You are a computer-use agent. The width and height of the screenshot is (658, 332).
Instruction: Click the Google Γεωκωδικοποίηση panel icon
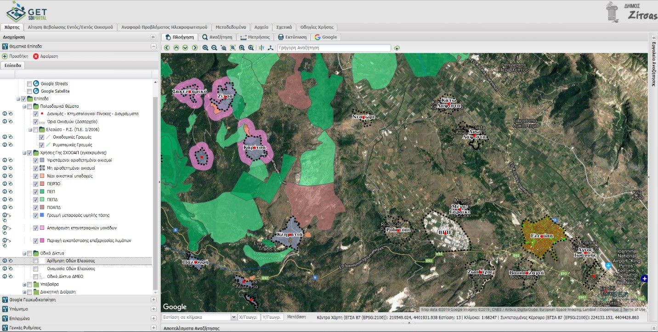pos(5,299)
